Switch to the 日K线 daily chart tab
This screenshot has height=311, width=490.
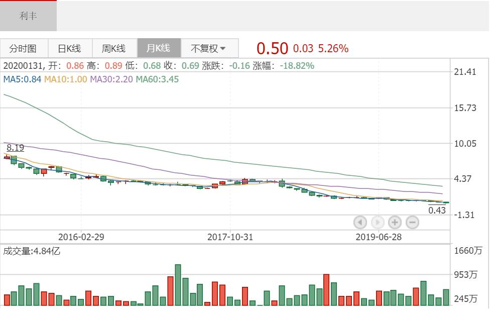coord(69,48)
